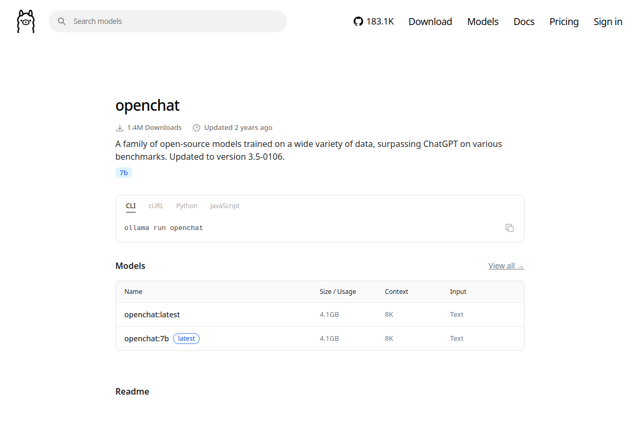Open the View all models link
The image size is (639, 426).
(506, 266)
